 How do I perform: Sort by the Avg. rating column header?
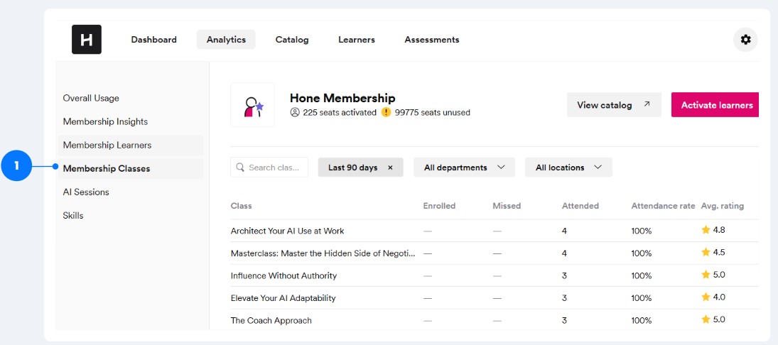point(722,206)
